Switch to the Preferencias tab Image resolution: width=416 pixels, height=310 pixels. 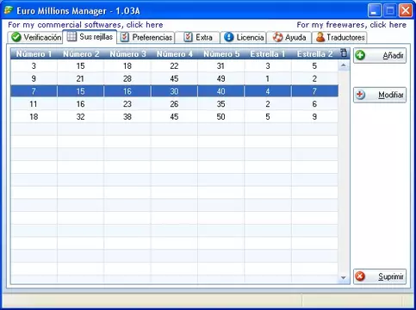[x=146, y=37]
